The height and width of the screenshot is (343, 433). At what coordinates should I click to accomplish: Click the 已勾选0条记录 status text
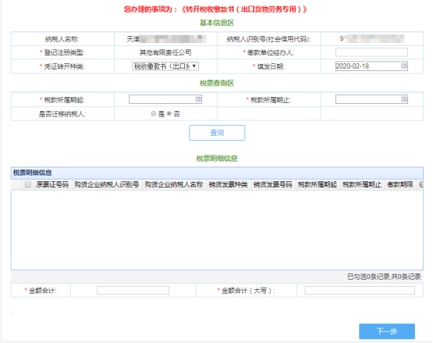tap(368, 277)
